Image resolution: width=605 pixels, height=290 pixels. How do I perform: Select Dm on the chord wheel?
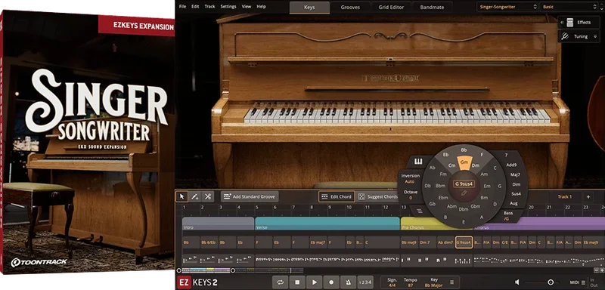click(x=476, y=165)
